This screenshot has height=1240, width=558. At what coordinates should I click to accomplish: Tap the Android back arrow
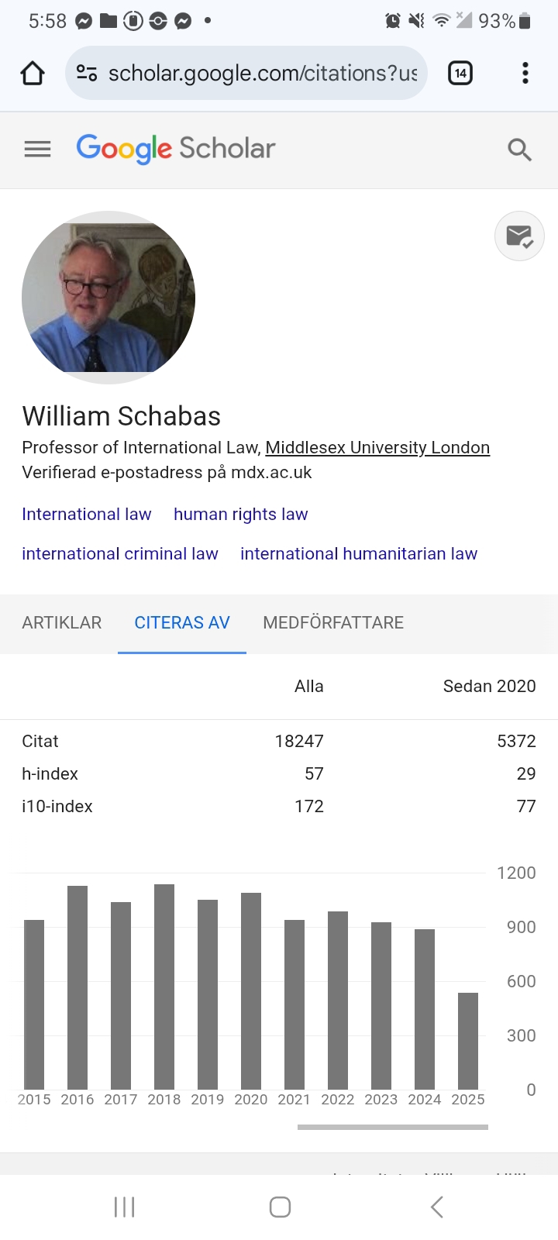(x=437, y=1207)
